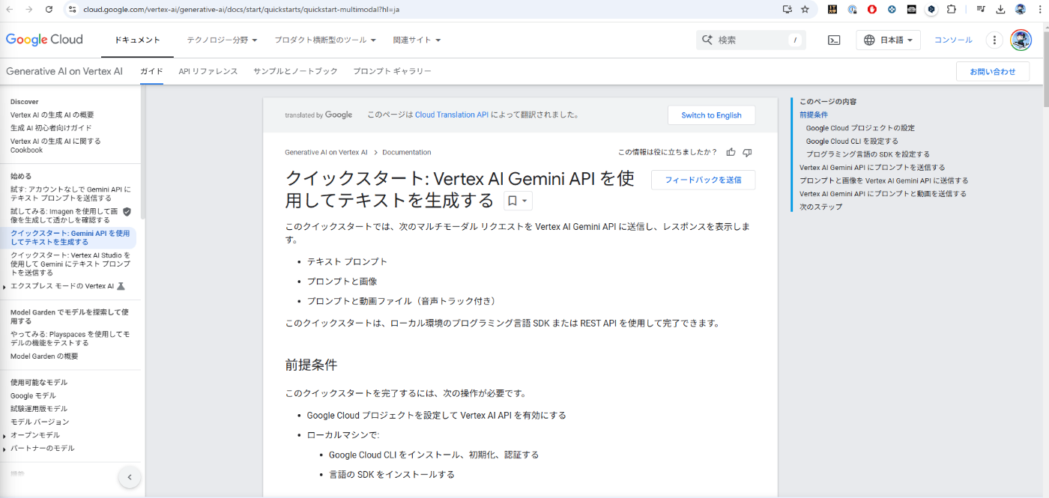Viewport: 1049px width, 498px height.
Task: Jump to Google Cloud CLI を設定する section
Action: tap(852, 141)
